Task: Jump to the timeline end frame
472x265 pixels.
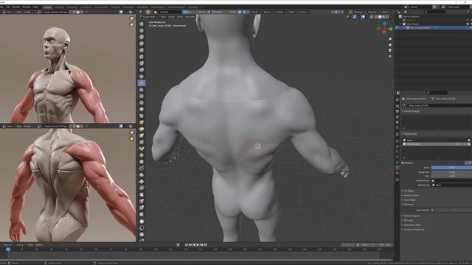Action: [x=206, y=245]
